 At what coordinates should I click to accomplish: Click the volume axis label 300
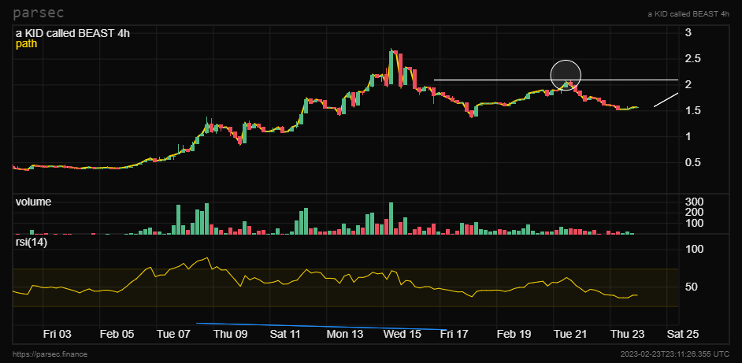pyautogui.click(x=694, y=202)
